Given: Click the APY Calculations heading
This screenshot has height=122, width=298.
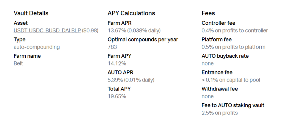Looking at the screenshot, I should 131,13.
